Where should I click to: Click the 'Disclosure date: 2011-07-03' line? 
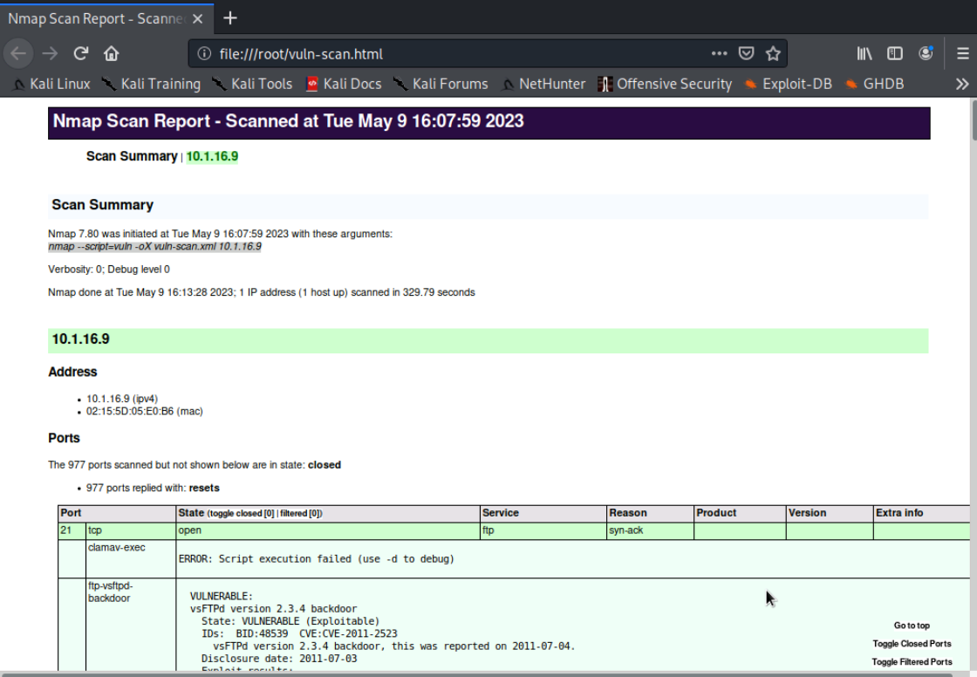279,659
